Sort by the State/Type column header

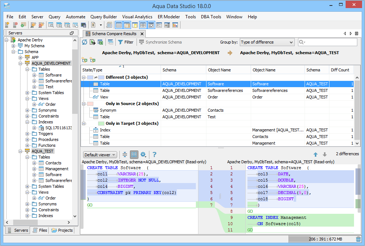[120, 70]
